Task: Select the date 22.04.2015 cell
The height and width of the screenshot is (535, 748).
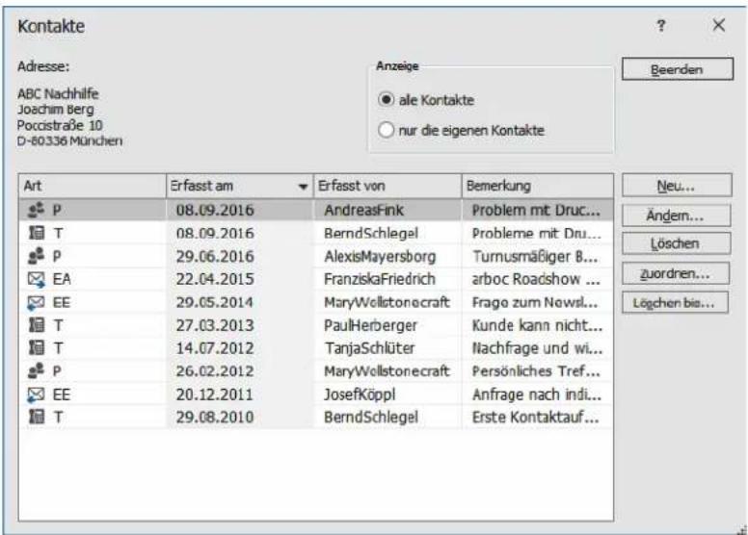Action: [x=215, y=279]
